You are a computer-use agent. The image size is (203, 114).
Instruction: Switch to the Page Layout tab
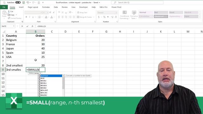click(33, 7)
